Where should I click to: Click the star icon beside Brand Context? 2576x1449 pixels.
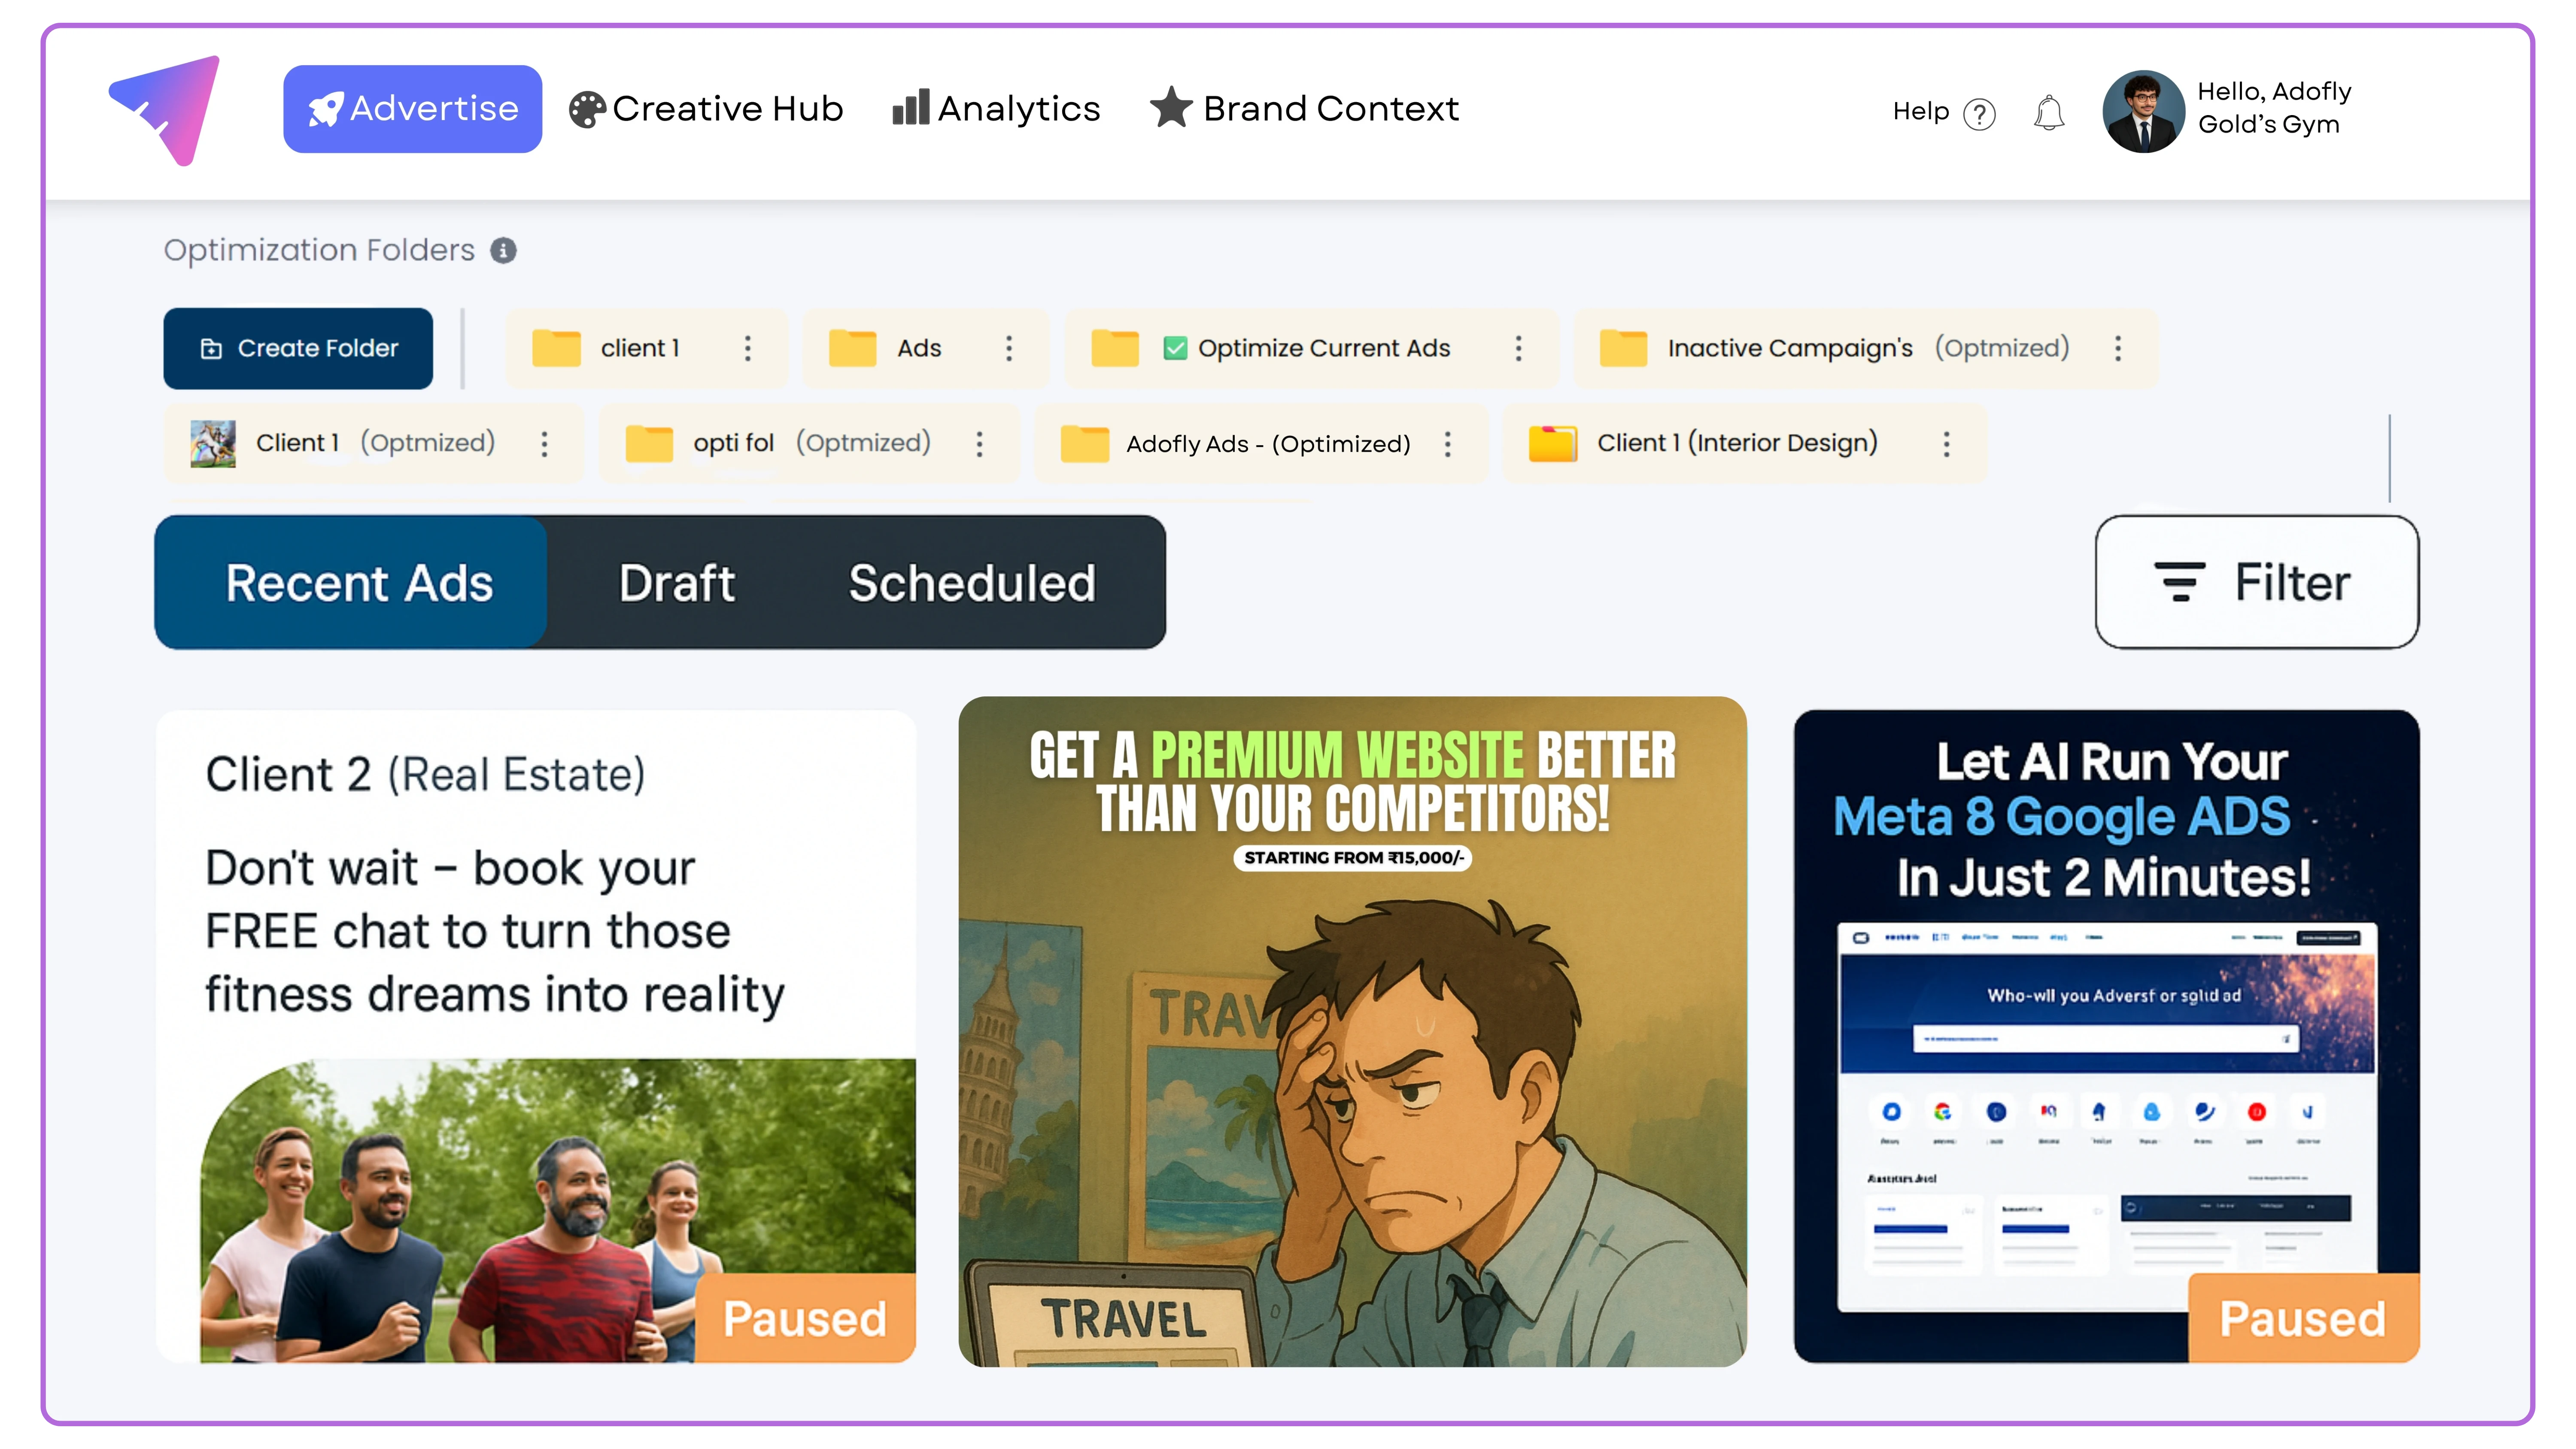1171,107
